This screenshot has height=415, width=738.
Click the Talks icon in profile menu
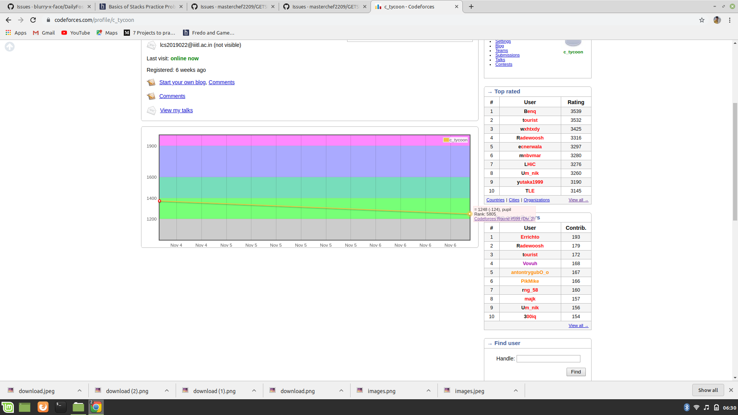pos(500,59)
